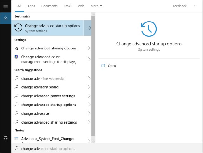Open the three-dots options menu

coord(194,6)
